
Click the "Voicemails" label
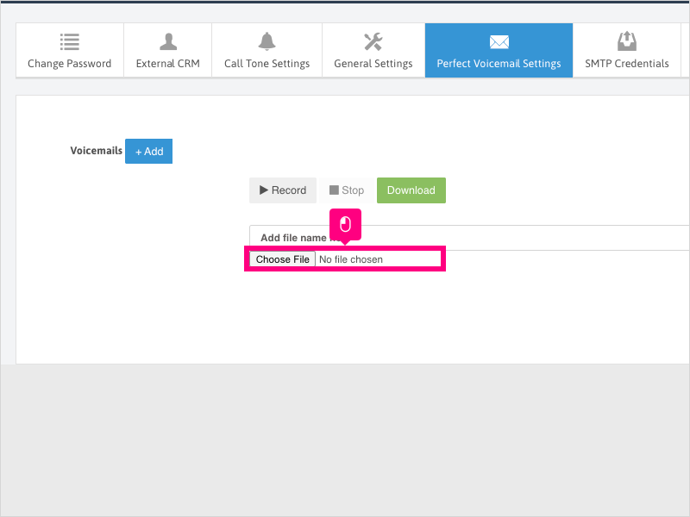(96, 151)
